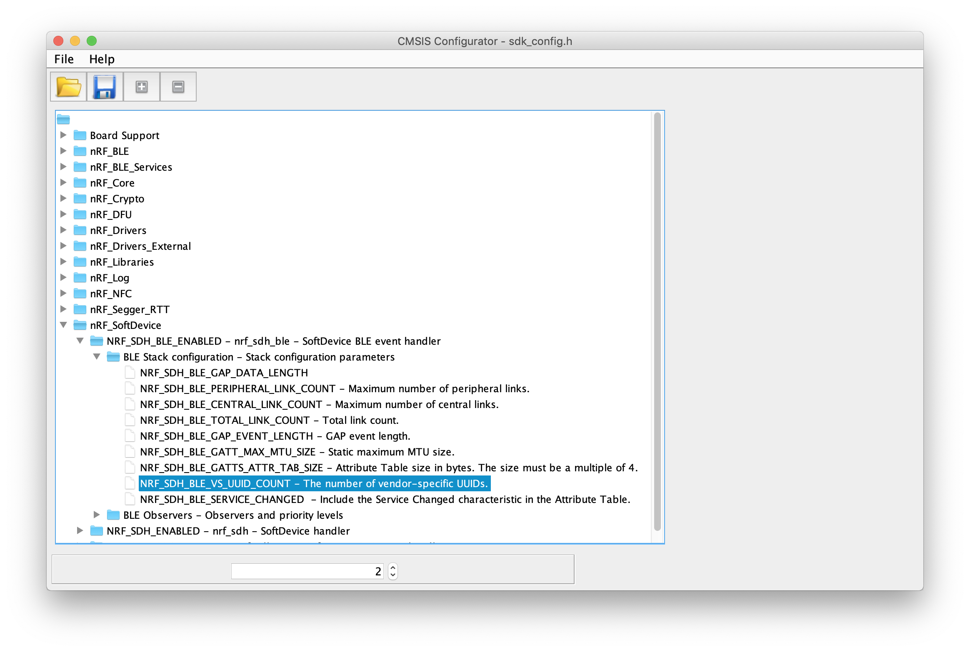Click the folder icon next to BLE Stack configuration
The height and width of the screenshot is (652, 970).
113,356
